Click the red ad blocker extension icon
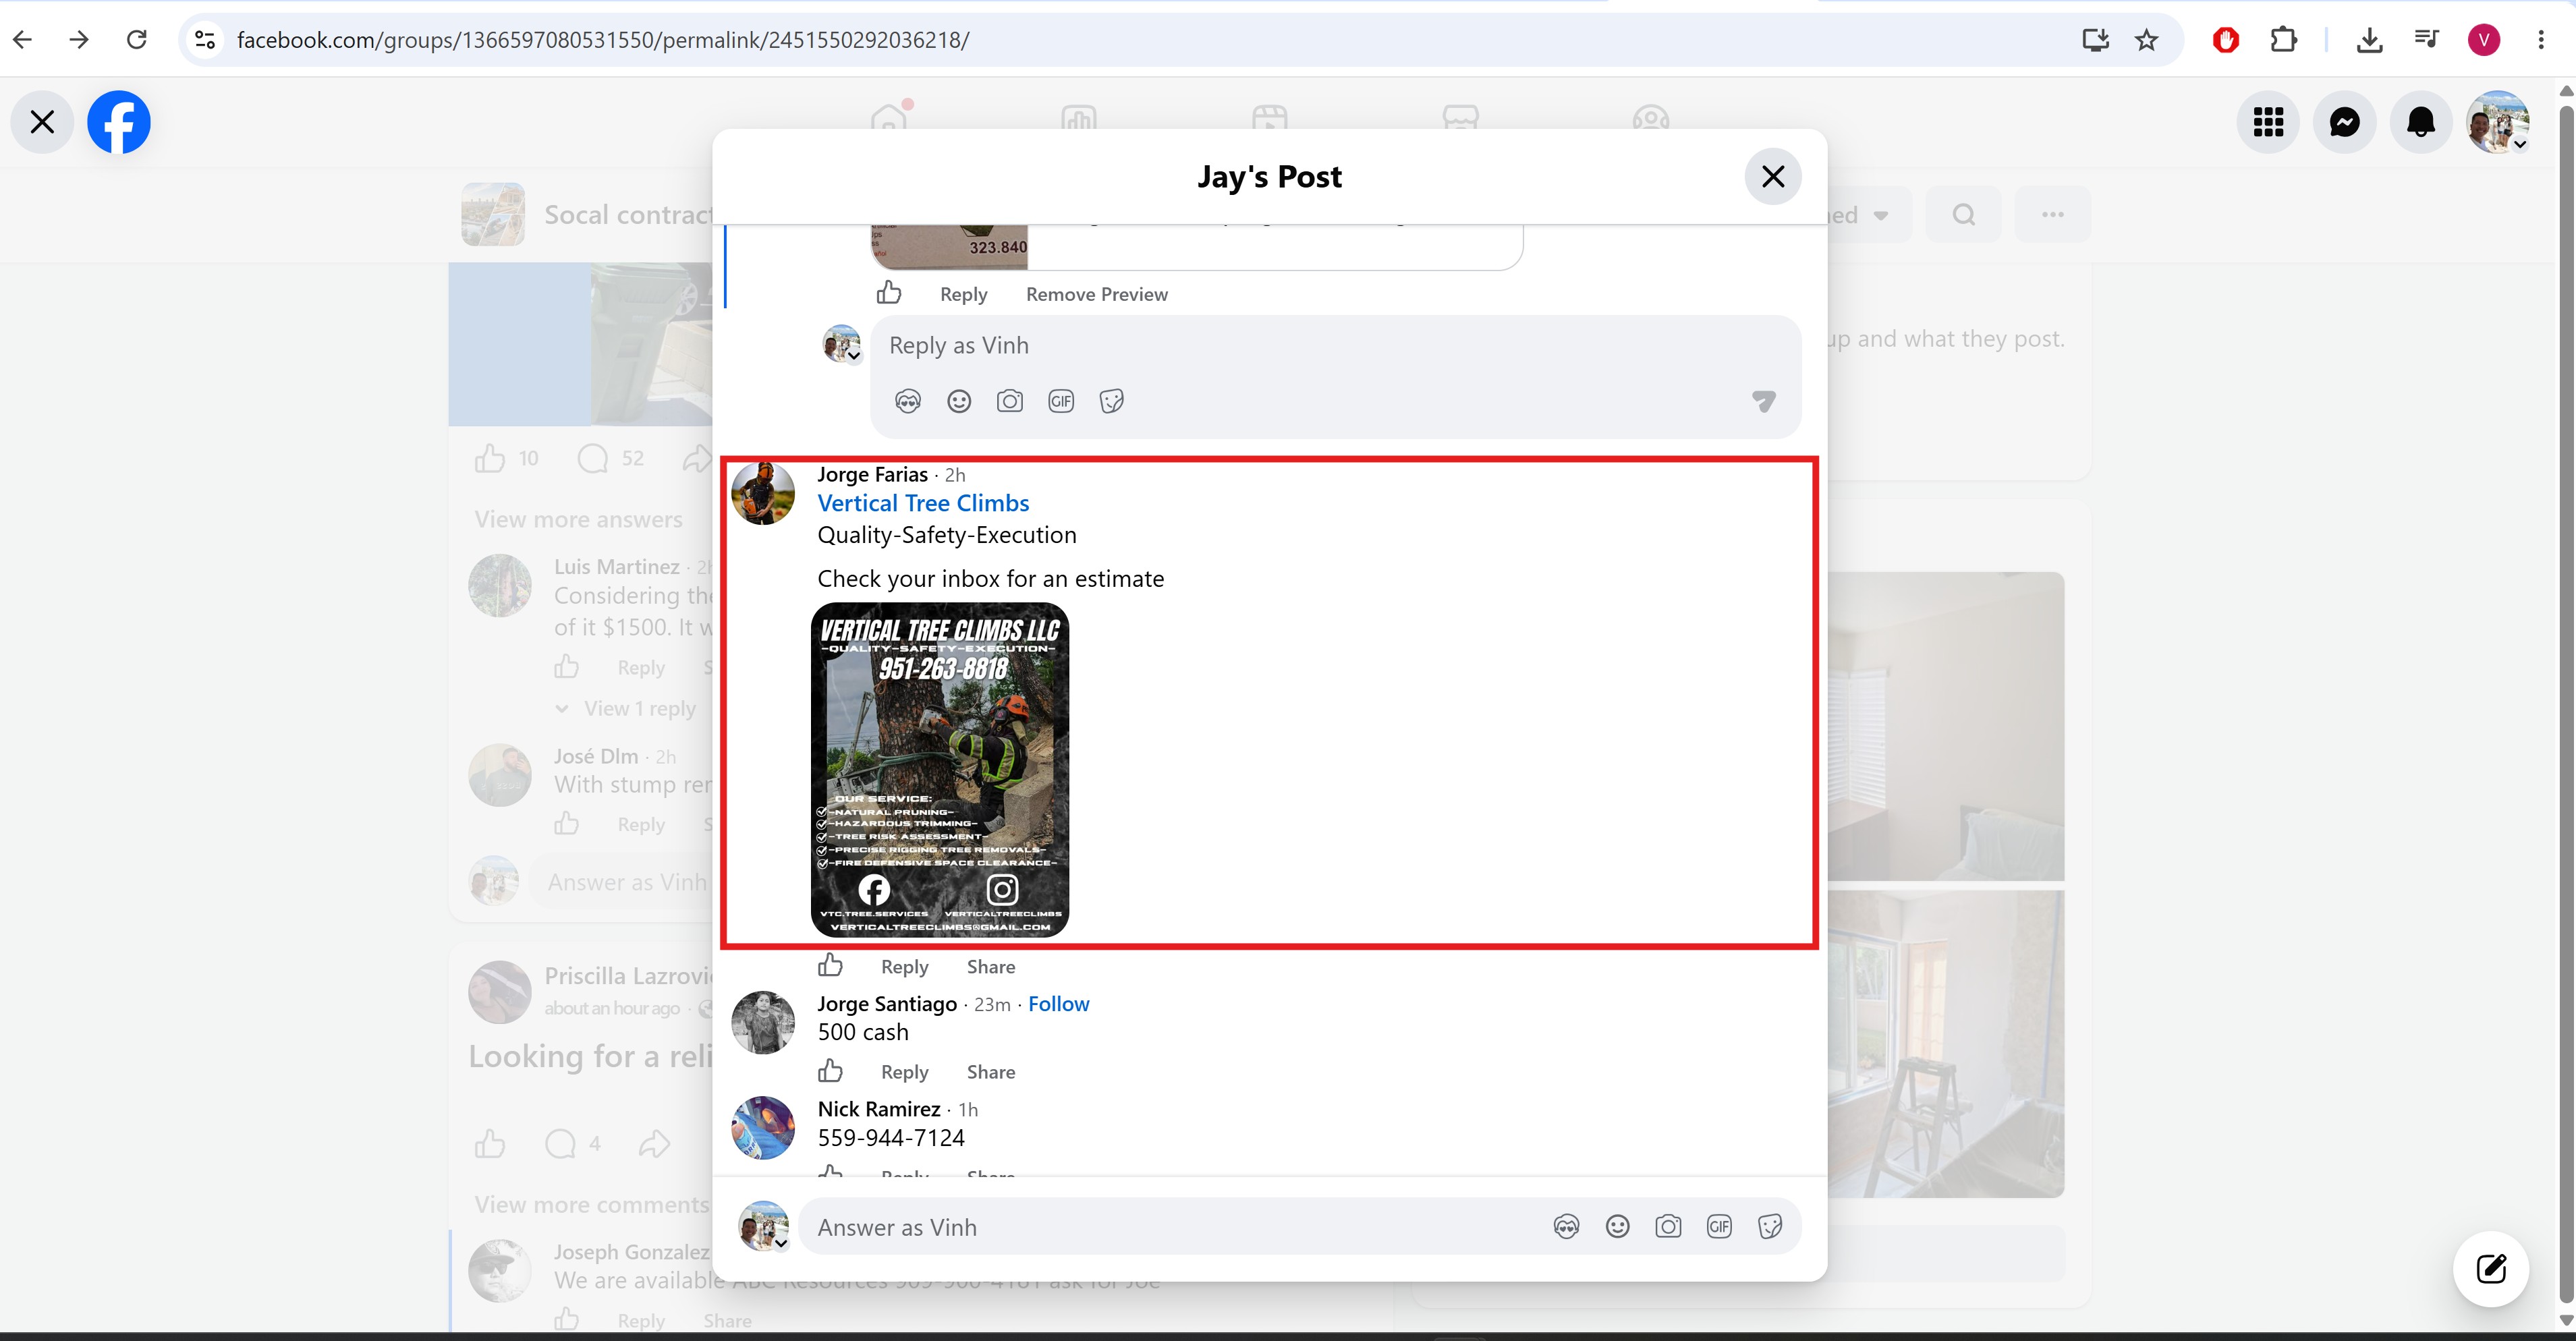Image resolution: width=2576 pixels, height=1341 pixels. click(x=2225, y=40)
